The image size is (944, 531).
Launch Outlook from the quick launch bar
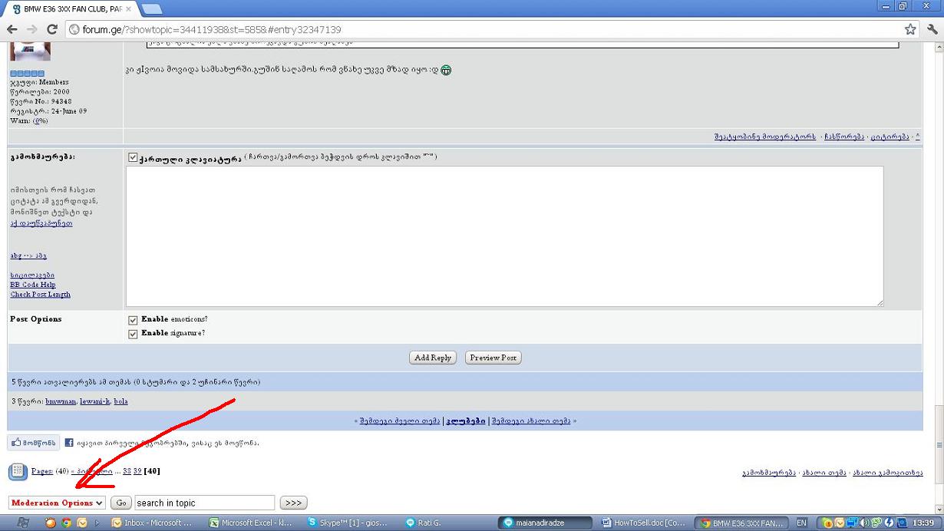coord(82,523)
